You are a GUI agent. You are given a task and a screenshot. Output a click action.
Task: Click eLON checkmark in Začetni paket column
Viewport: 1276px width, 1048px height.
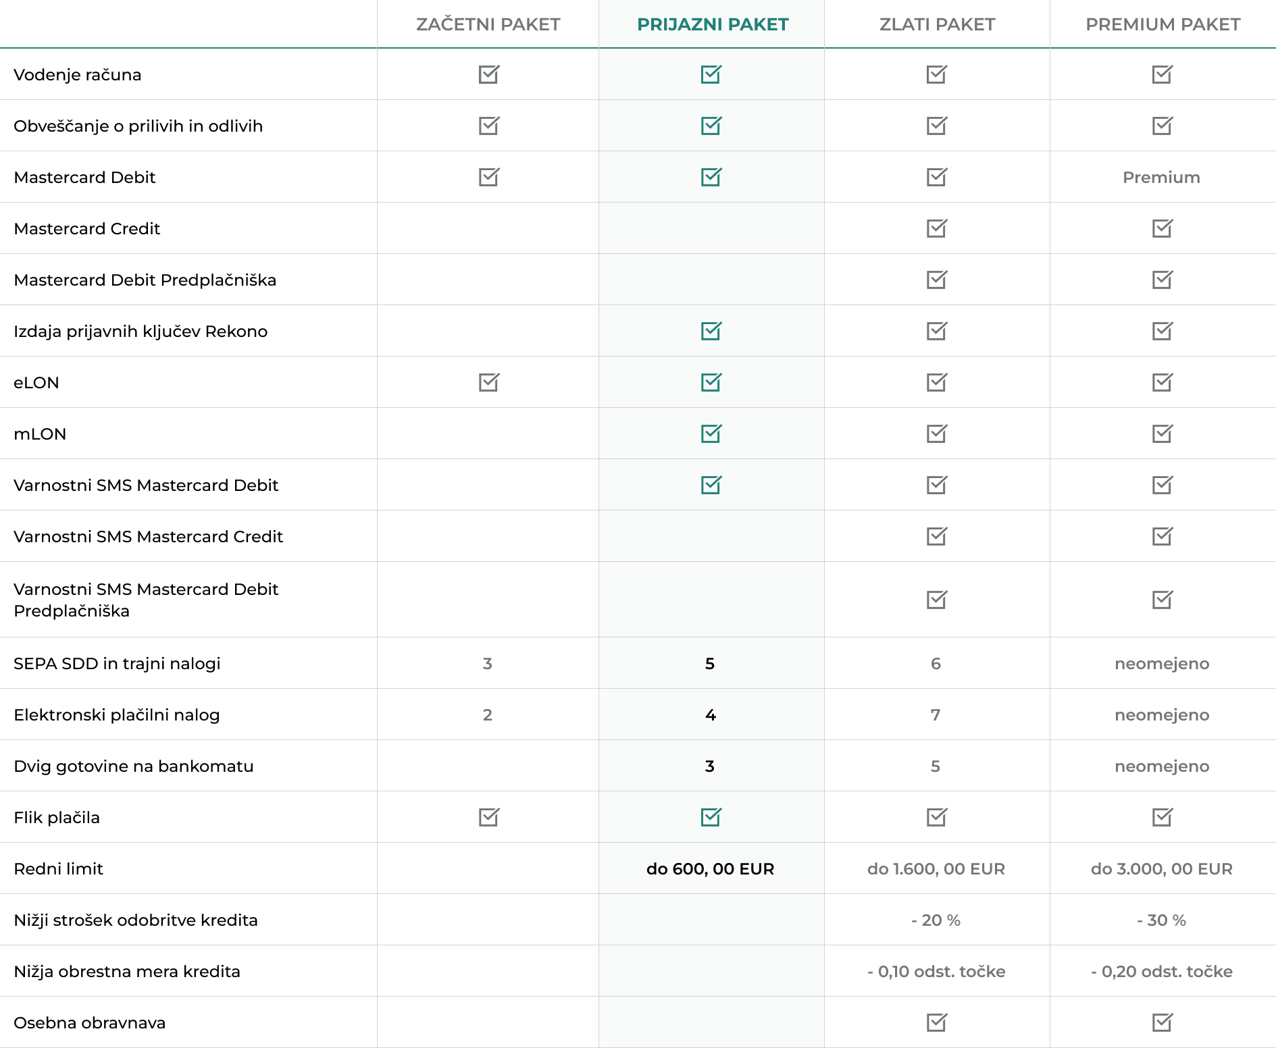[488, 382]
